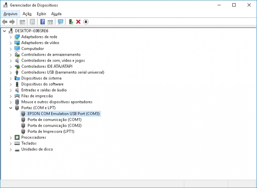Screen dimensions: 257x188
Task: Click the Dispositivos de sistema folder icon
Action: 17,78
